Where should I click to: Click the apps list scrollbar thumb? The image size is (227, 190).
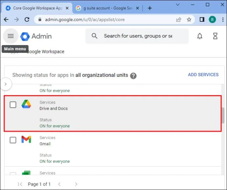coord(223,115)
